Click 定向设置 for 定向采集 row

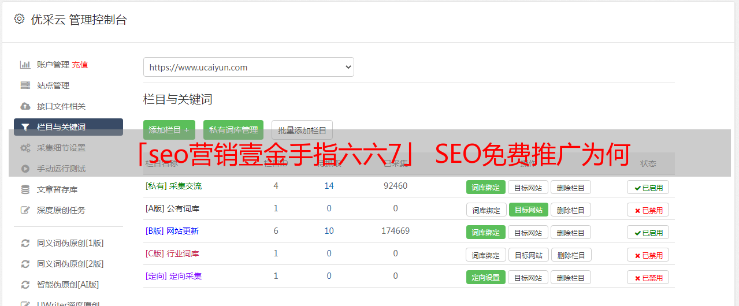coord(486,277)
